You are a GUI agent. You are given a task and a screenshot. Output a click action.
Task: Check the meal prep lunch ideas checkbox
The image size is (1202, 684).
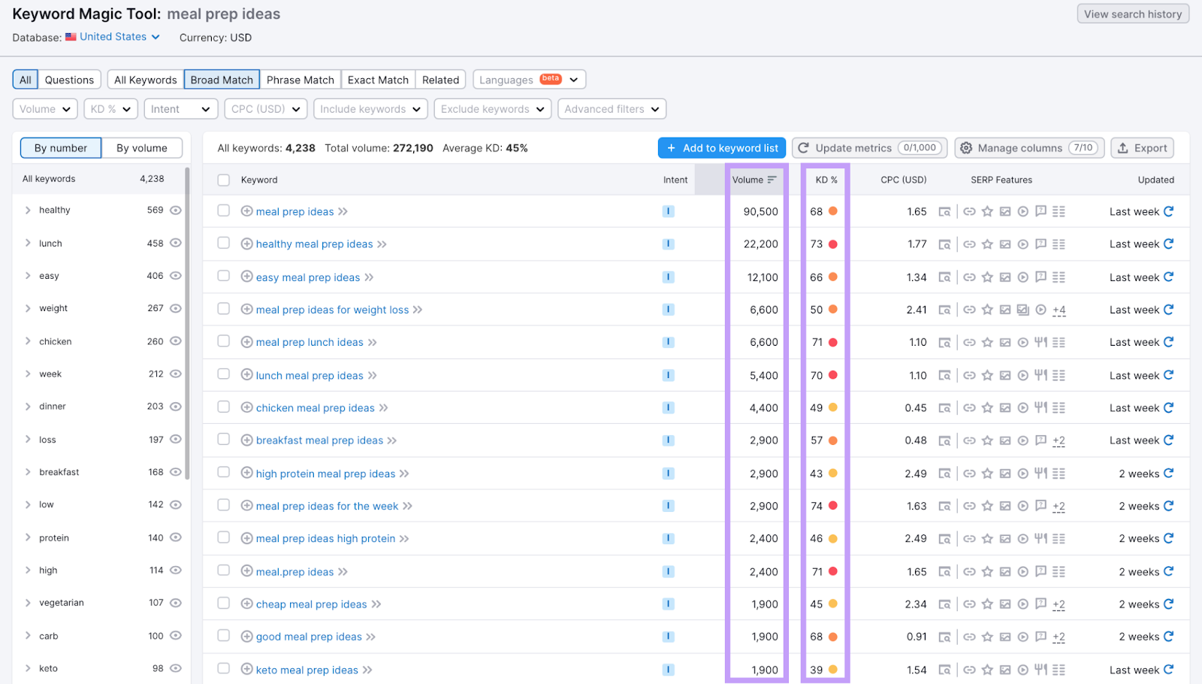[223, 341]
